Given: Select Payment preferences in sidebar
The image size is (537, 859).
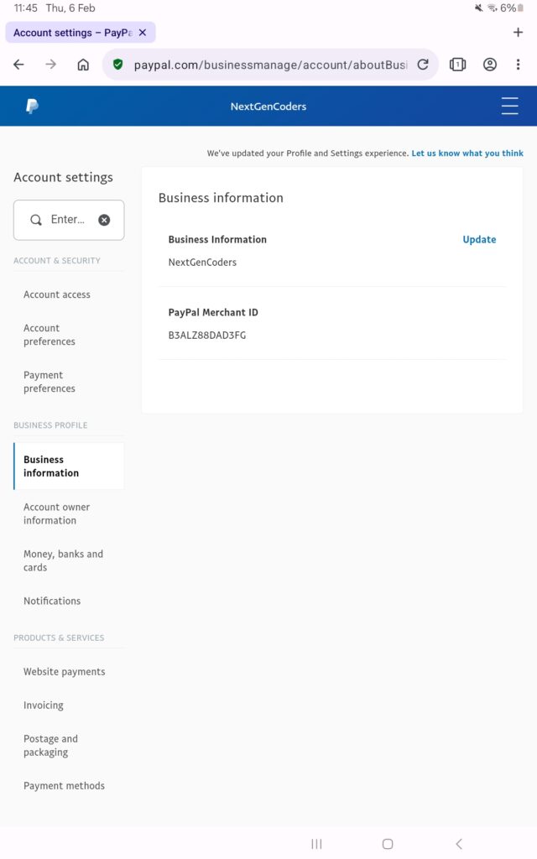Looking at the screenshot, I should (x=50, y=382).
